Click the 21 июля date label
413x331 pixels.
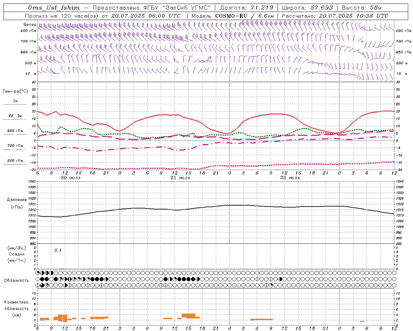[180, 178]
